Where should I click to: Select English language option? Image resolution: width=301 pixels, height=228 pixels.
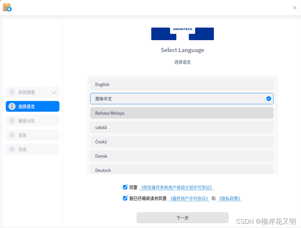coord(182,84)
